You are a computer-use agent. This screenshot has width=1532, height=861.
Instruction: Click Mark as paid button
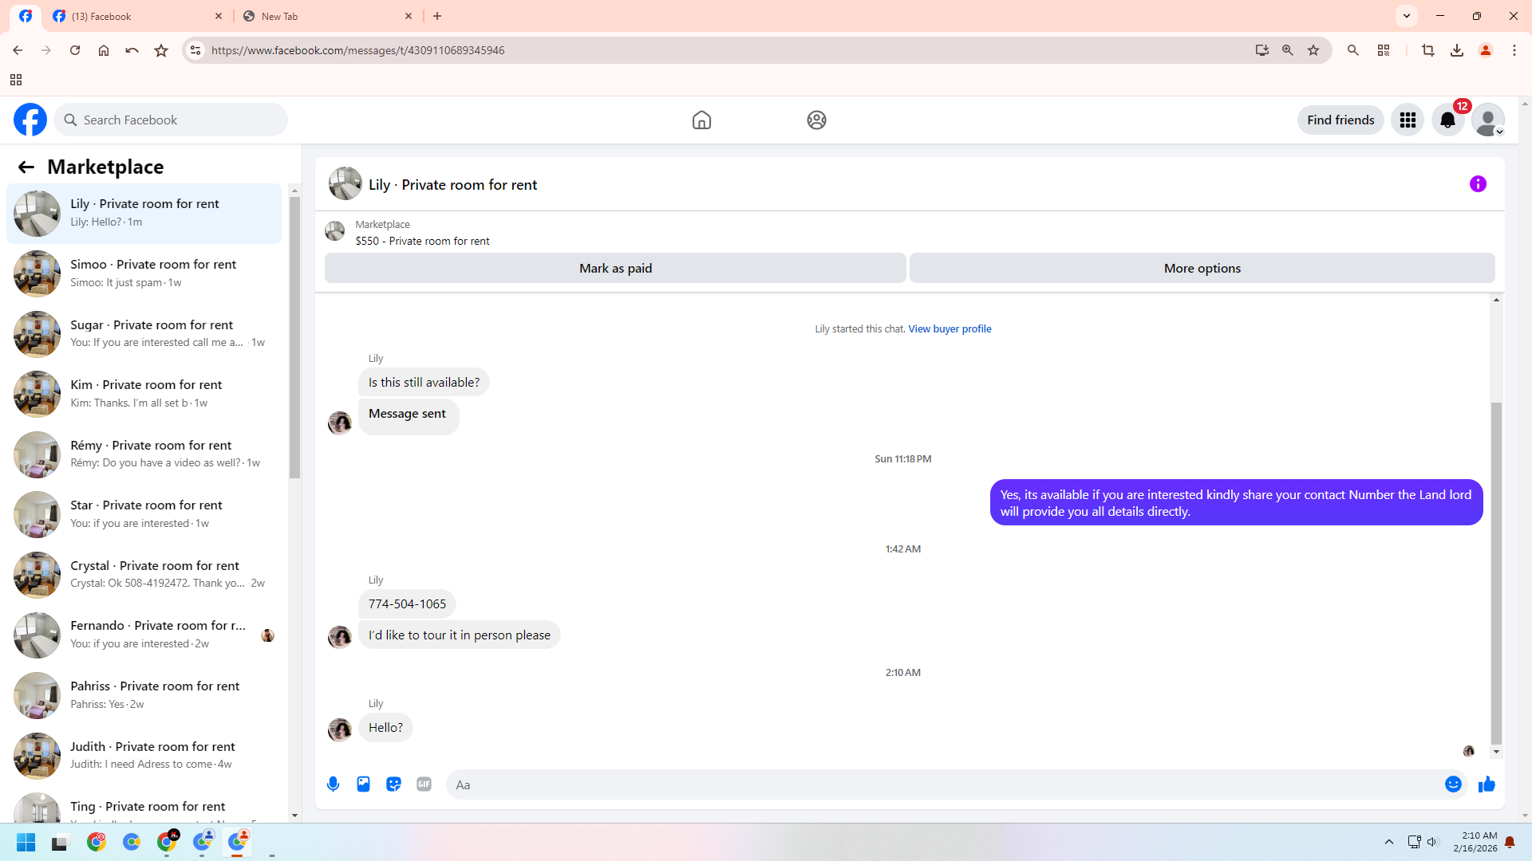(615, 269)
